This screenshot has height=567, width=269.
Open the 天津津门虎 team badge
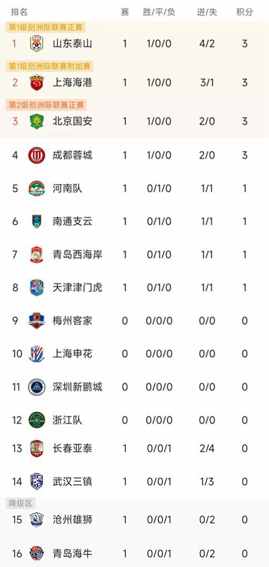(36, 287)
